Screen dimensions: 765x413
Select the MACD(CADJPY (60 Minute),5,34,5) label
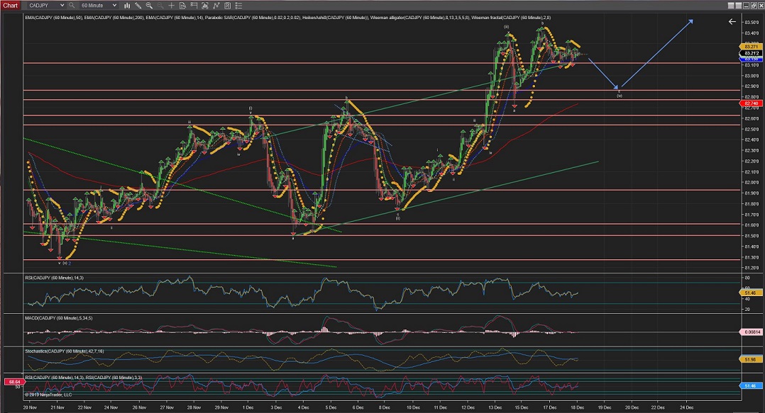(x=58, y=318)
